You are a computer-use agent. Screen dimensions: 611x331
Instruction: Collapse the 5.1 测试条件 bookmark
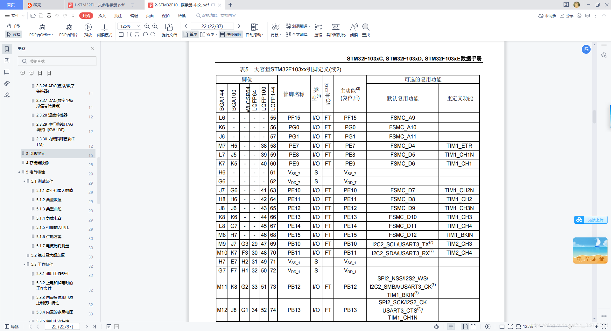(x=24, y=181)
